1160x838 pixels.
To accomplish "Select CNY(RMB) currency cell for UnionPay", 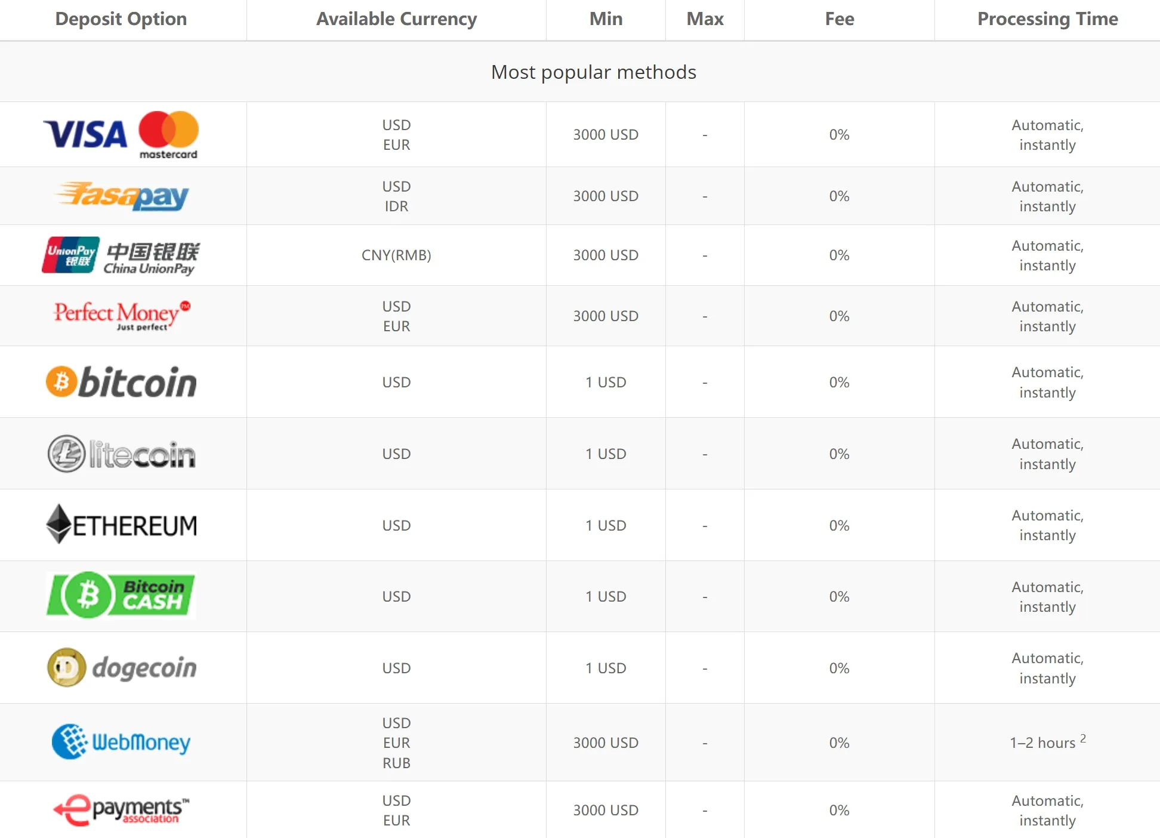I will pos(396,255).
